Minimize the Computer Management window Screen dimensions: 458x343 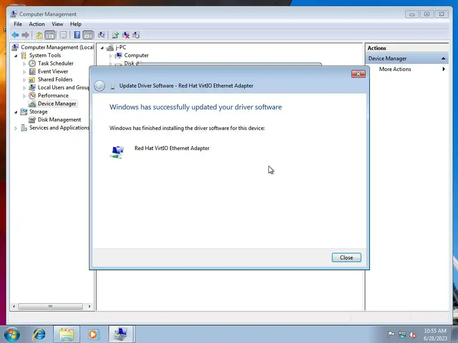point(412,14)
